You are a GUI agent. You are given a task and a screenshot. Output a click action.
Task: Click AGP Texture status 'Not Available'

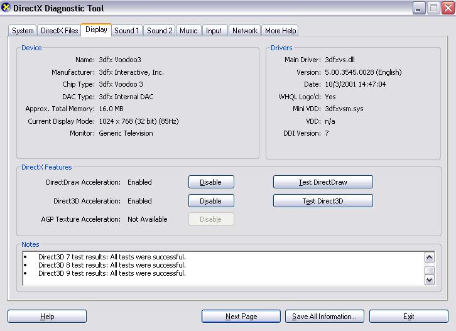(148, 219)
